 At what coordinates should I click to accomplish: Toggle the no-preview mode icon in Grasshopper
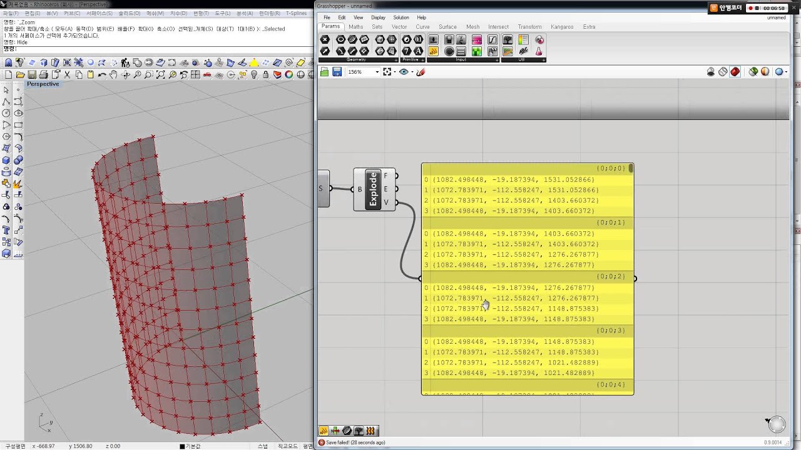pos(711,72)
